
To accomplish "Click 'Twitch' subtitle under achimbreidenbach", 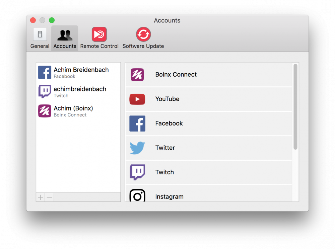I will coord(61,96).
